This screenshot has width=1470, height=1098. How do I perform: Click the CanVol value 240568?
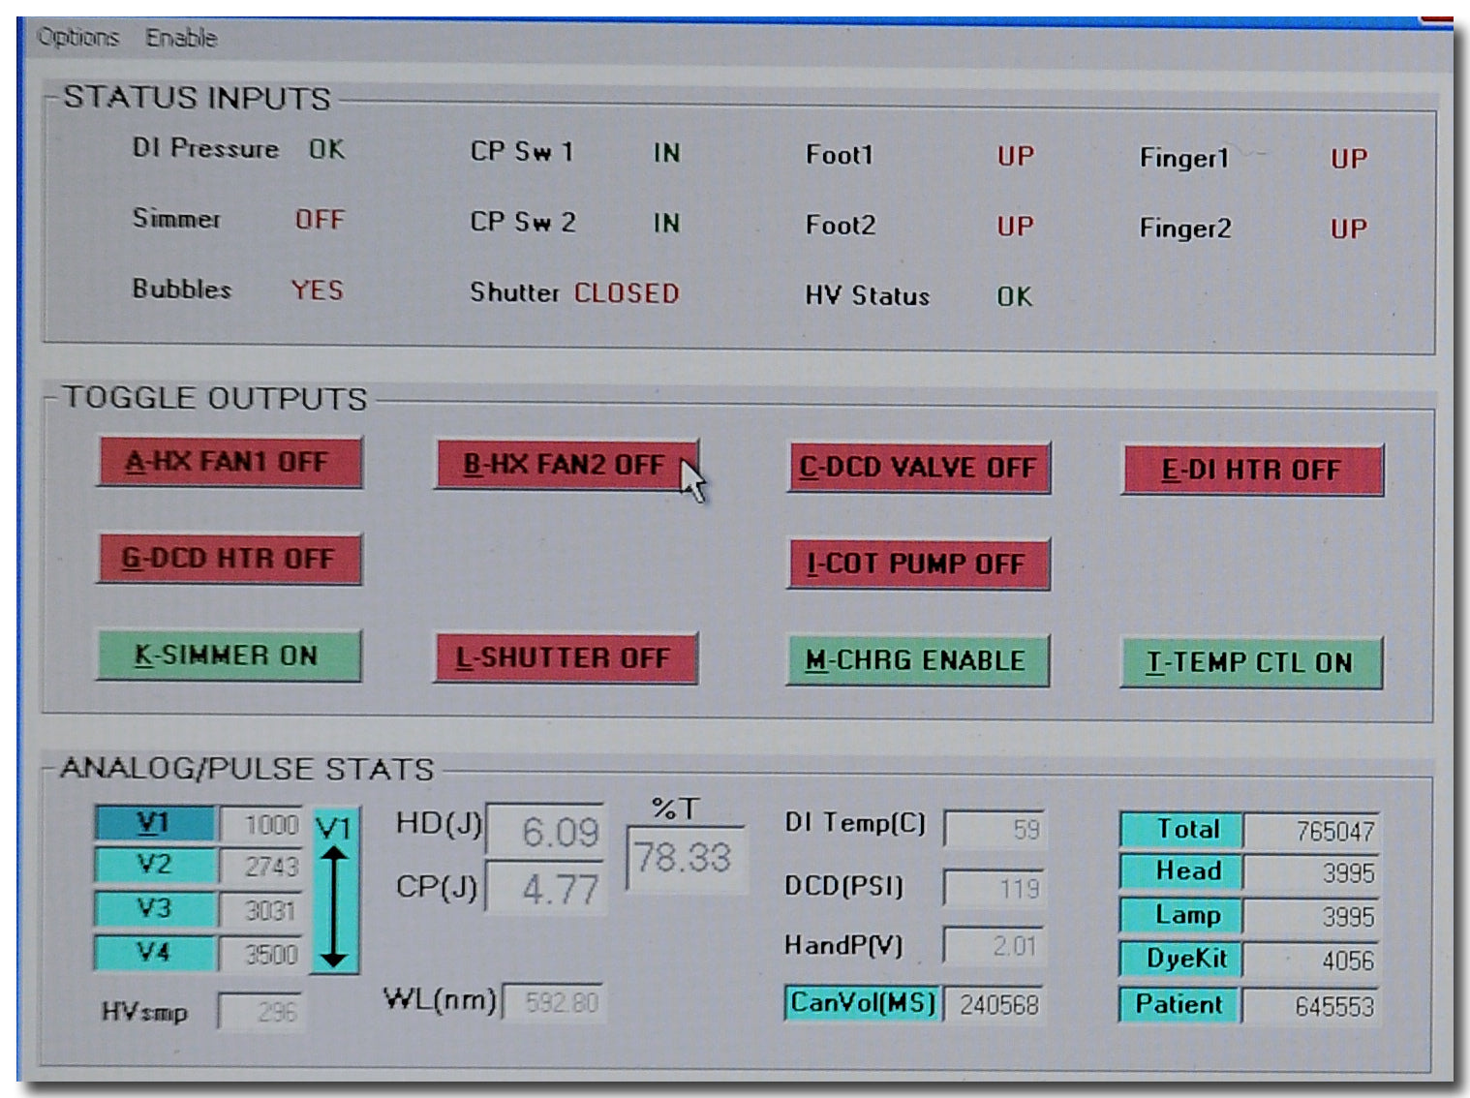(x=995, y=1005)
